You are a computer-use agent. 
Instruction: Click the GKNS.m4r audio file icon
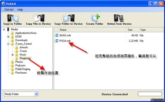point(56,36)
